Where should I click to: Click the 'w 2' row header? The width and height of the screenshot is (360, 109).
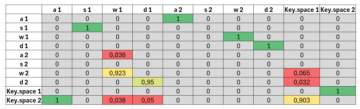click(x=24, y=73)
